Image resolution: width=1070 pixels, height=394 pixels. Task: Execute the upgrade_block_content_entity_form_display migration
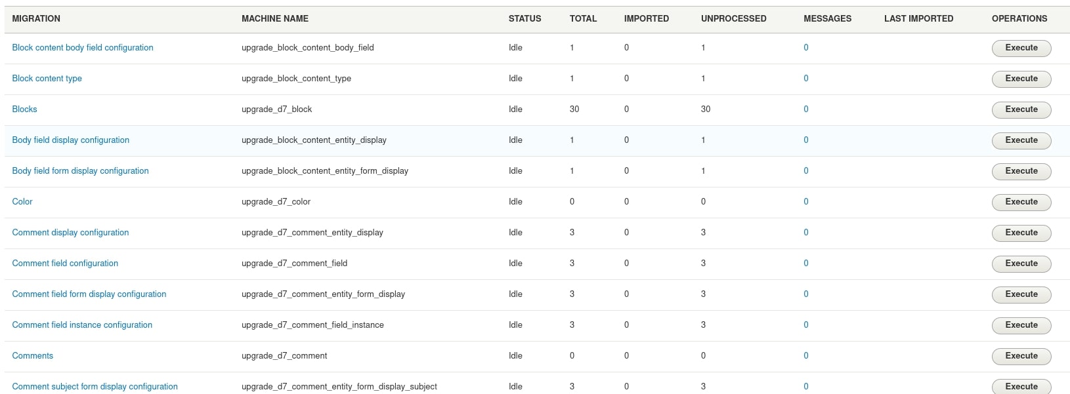1021,171
